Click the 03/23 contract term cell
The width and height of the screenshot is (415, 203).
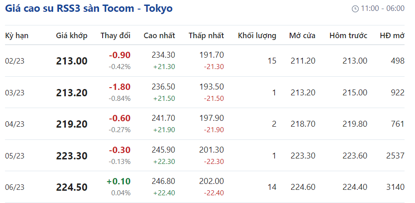pos(15,93)
